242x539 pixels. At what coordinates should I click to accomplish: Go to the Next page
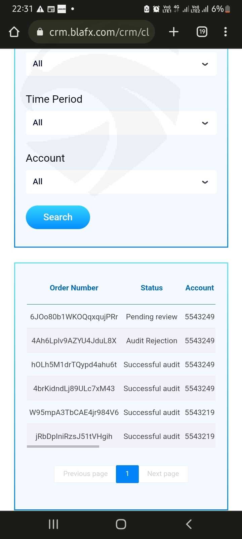pos(163,474)
